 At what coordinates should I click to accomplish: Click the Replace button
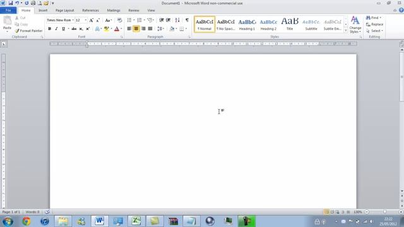click(375, 24)
